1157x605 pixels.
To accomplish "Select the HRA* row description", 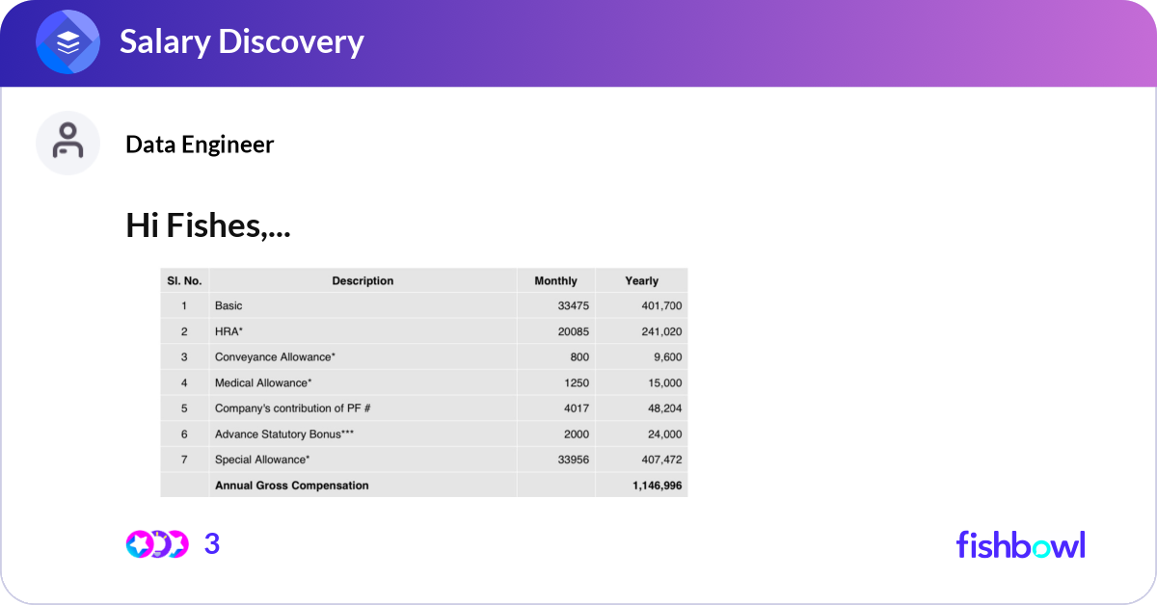I will [229, 331].
